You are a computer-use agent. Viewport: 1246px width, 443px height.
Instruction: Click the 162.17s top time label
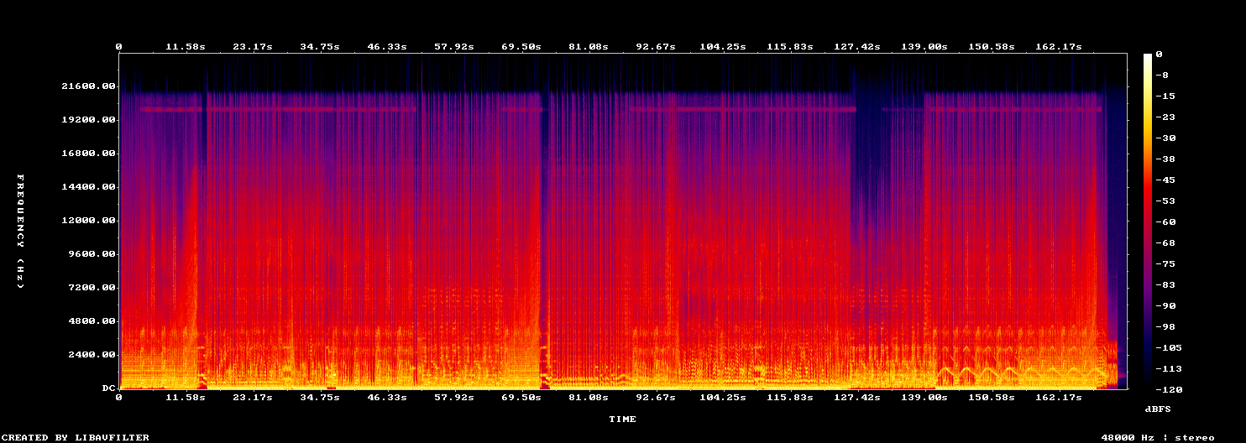[1059, 46]
